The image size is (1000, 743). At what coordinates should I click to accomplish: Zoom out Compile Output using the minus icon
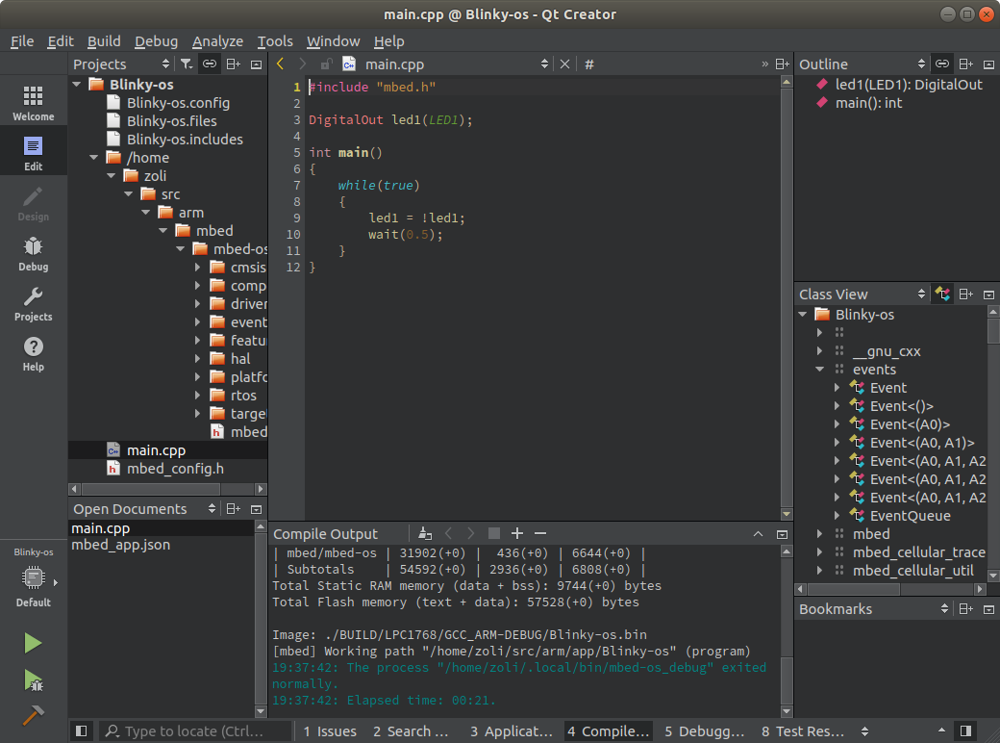(x=542, y=533)
